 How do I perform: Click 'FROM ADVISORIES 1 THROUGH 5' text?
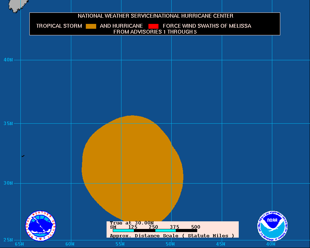pyautogui.click(x=155, y=32)
